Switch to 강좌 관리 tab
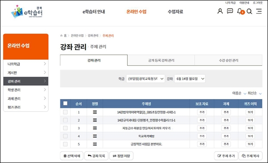268x163 pixels. (x=94, y=60)
